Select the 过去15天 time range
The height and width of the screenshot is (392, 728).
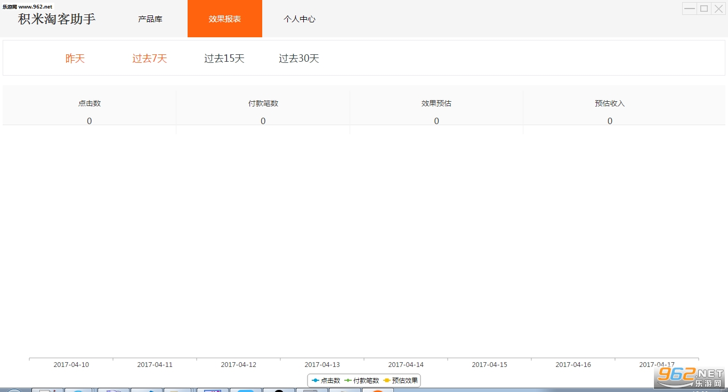point(224,59)
